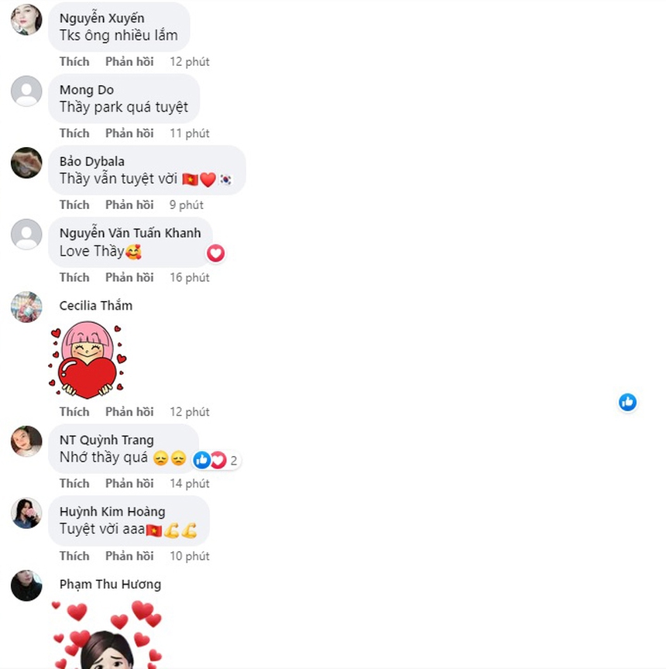Open Phạm Thu Hương's profile name

pyautogui.click(x=110, y=584)
